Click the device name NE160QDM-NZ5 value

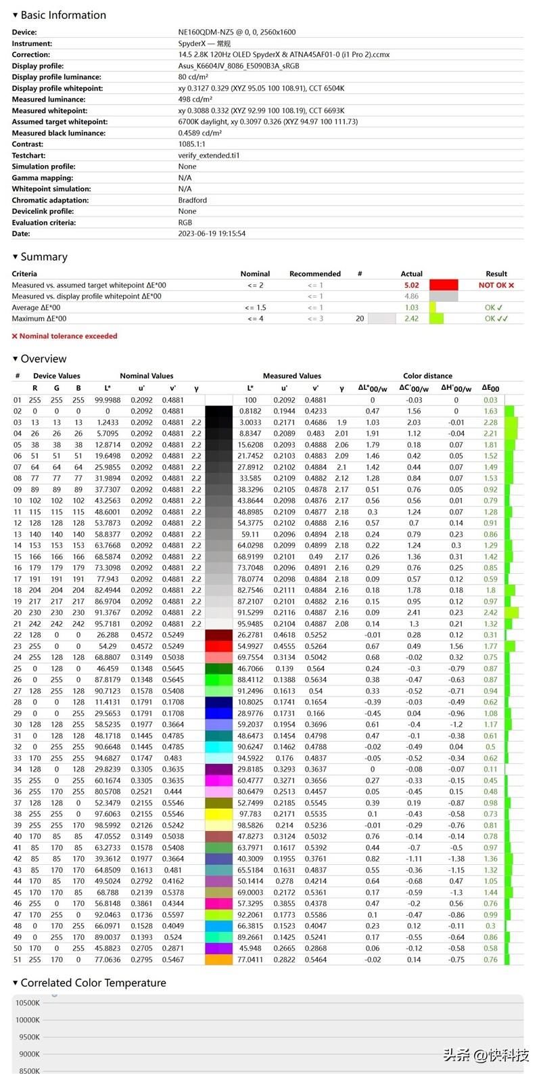point(237,32)
